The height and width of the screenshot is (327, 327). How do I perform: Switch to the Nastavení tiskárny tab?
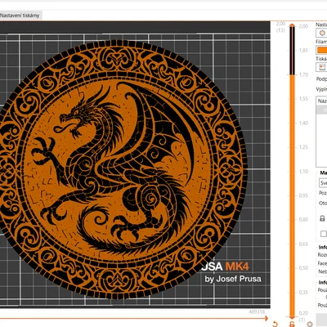[x=20, y=16]
